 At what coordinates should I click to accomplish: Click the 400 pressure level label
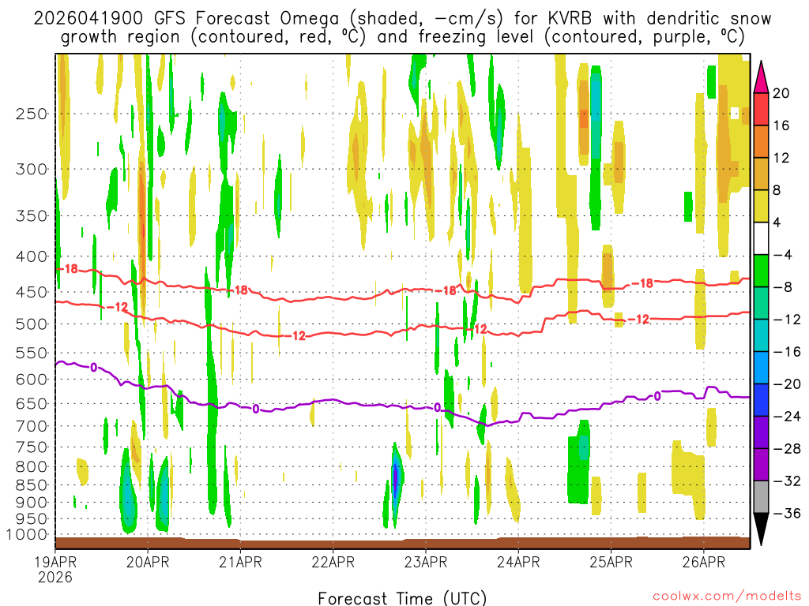(32, 256)
